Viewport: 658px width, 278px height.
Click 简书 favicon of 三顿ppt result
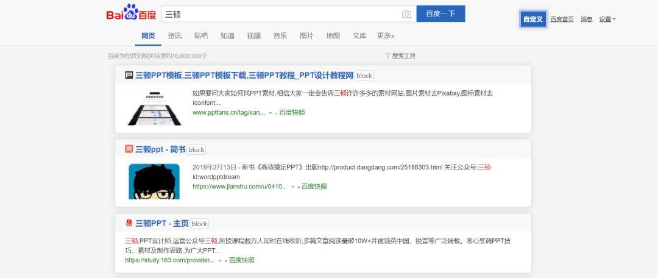[x=129, y=149]
